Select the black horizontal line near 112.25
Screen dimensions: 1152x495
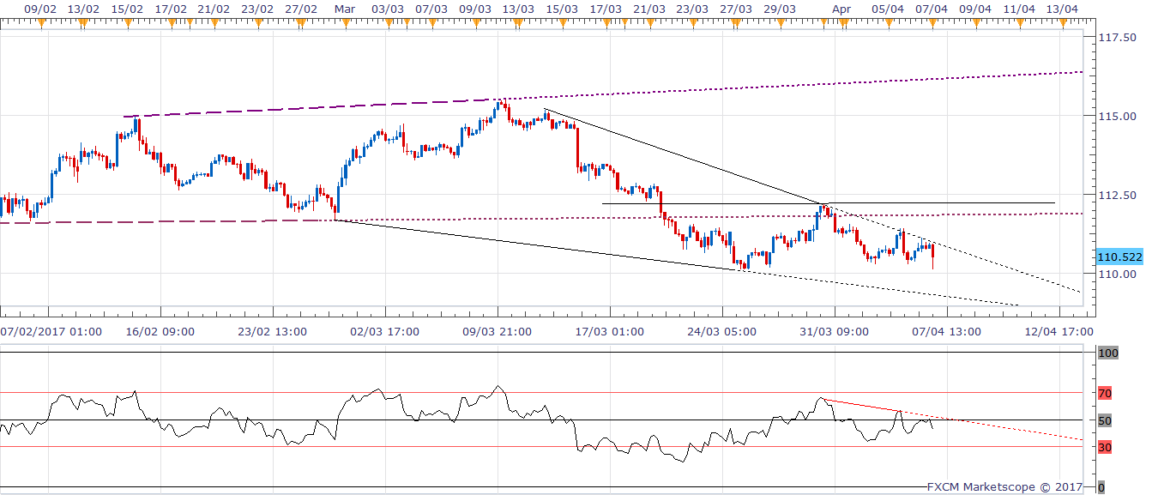click(x=828, y=203)
